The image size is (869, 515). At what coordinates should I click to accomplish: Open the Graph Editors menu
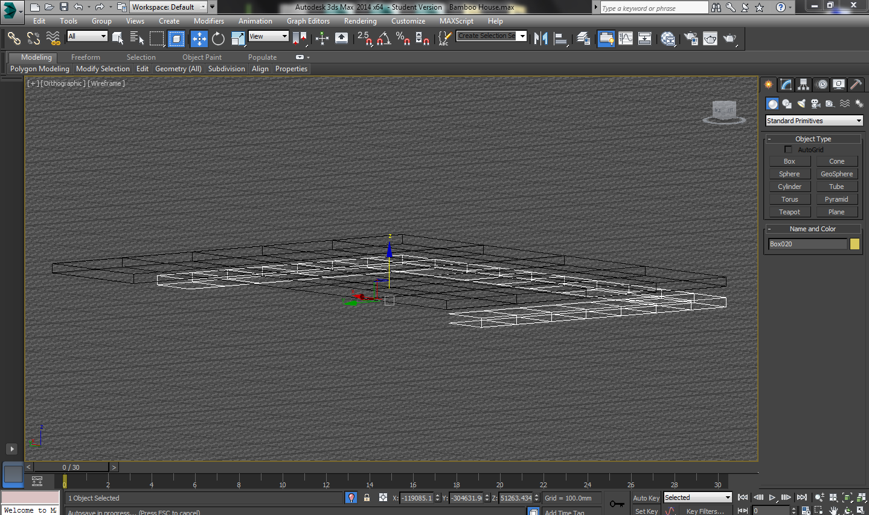pyautogui.click(x=308, y=21)
